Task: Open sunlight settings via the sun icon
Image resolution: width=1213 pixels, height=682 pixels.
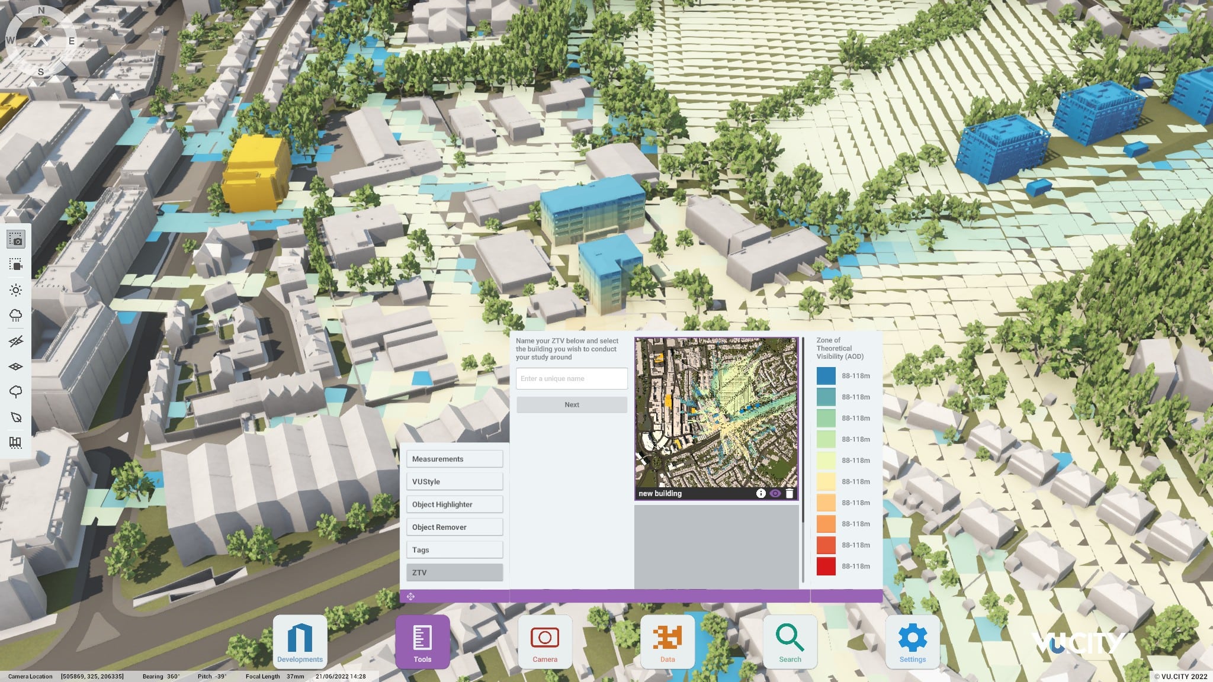Action: click(17, 290)
